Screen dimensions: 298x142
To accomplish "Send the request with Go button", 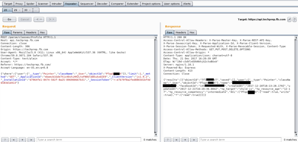I will [9, 20].
